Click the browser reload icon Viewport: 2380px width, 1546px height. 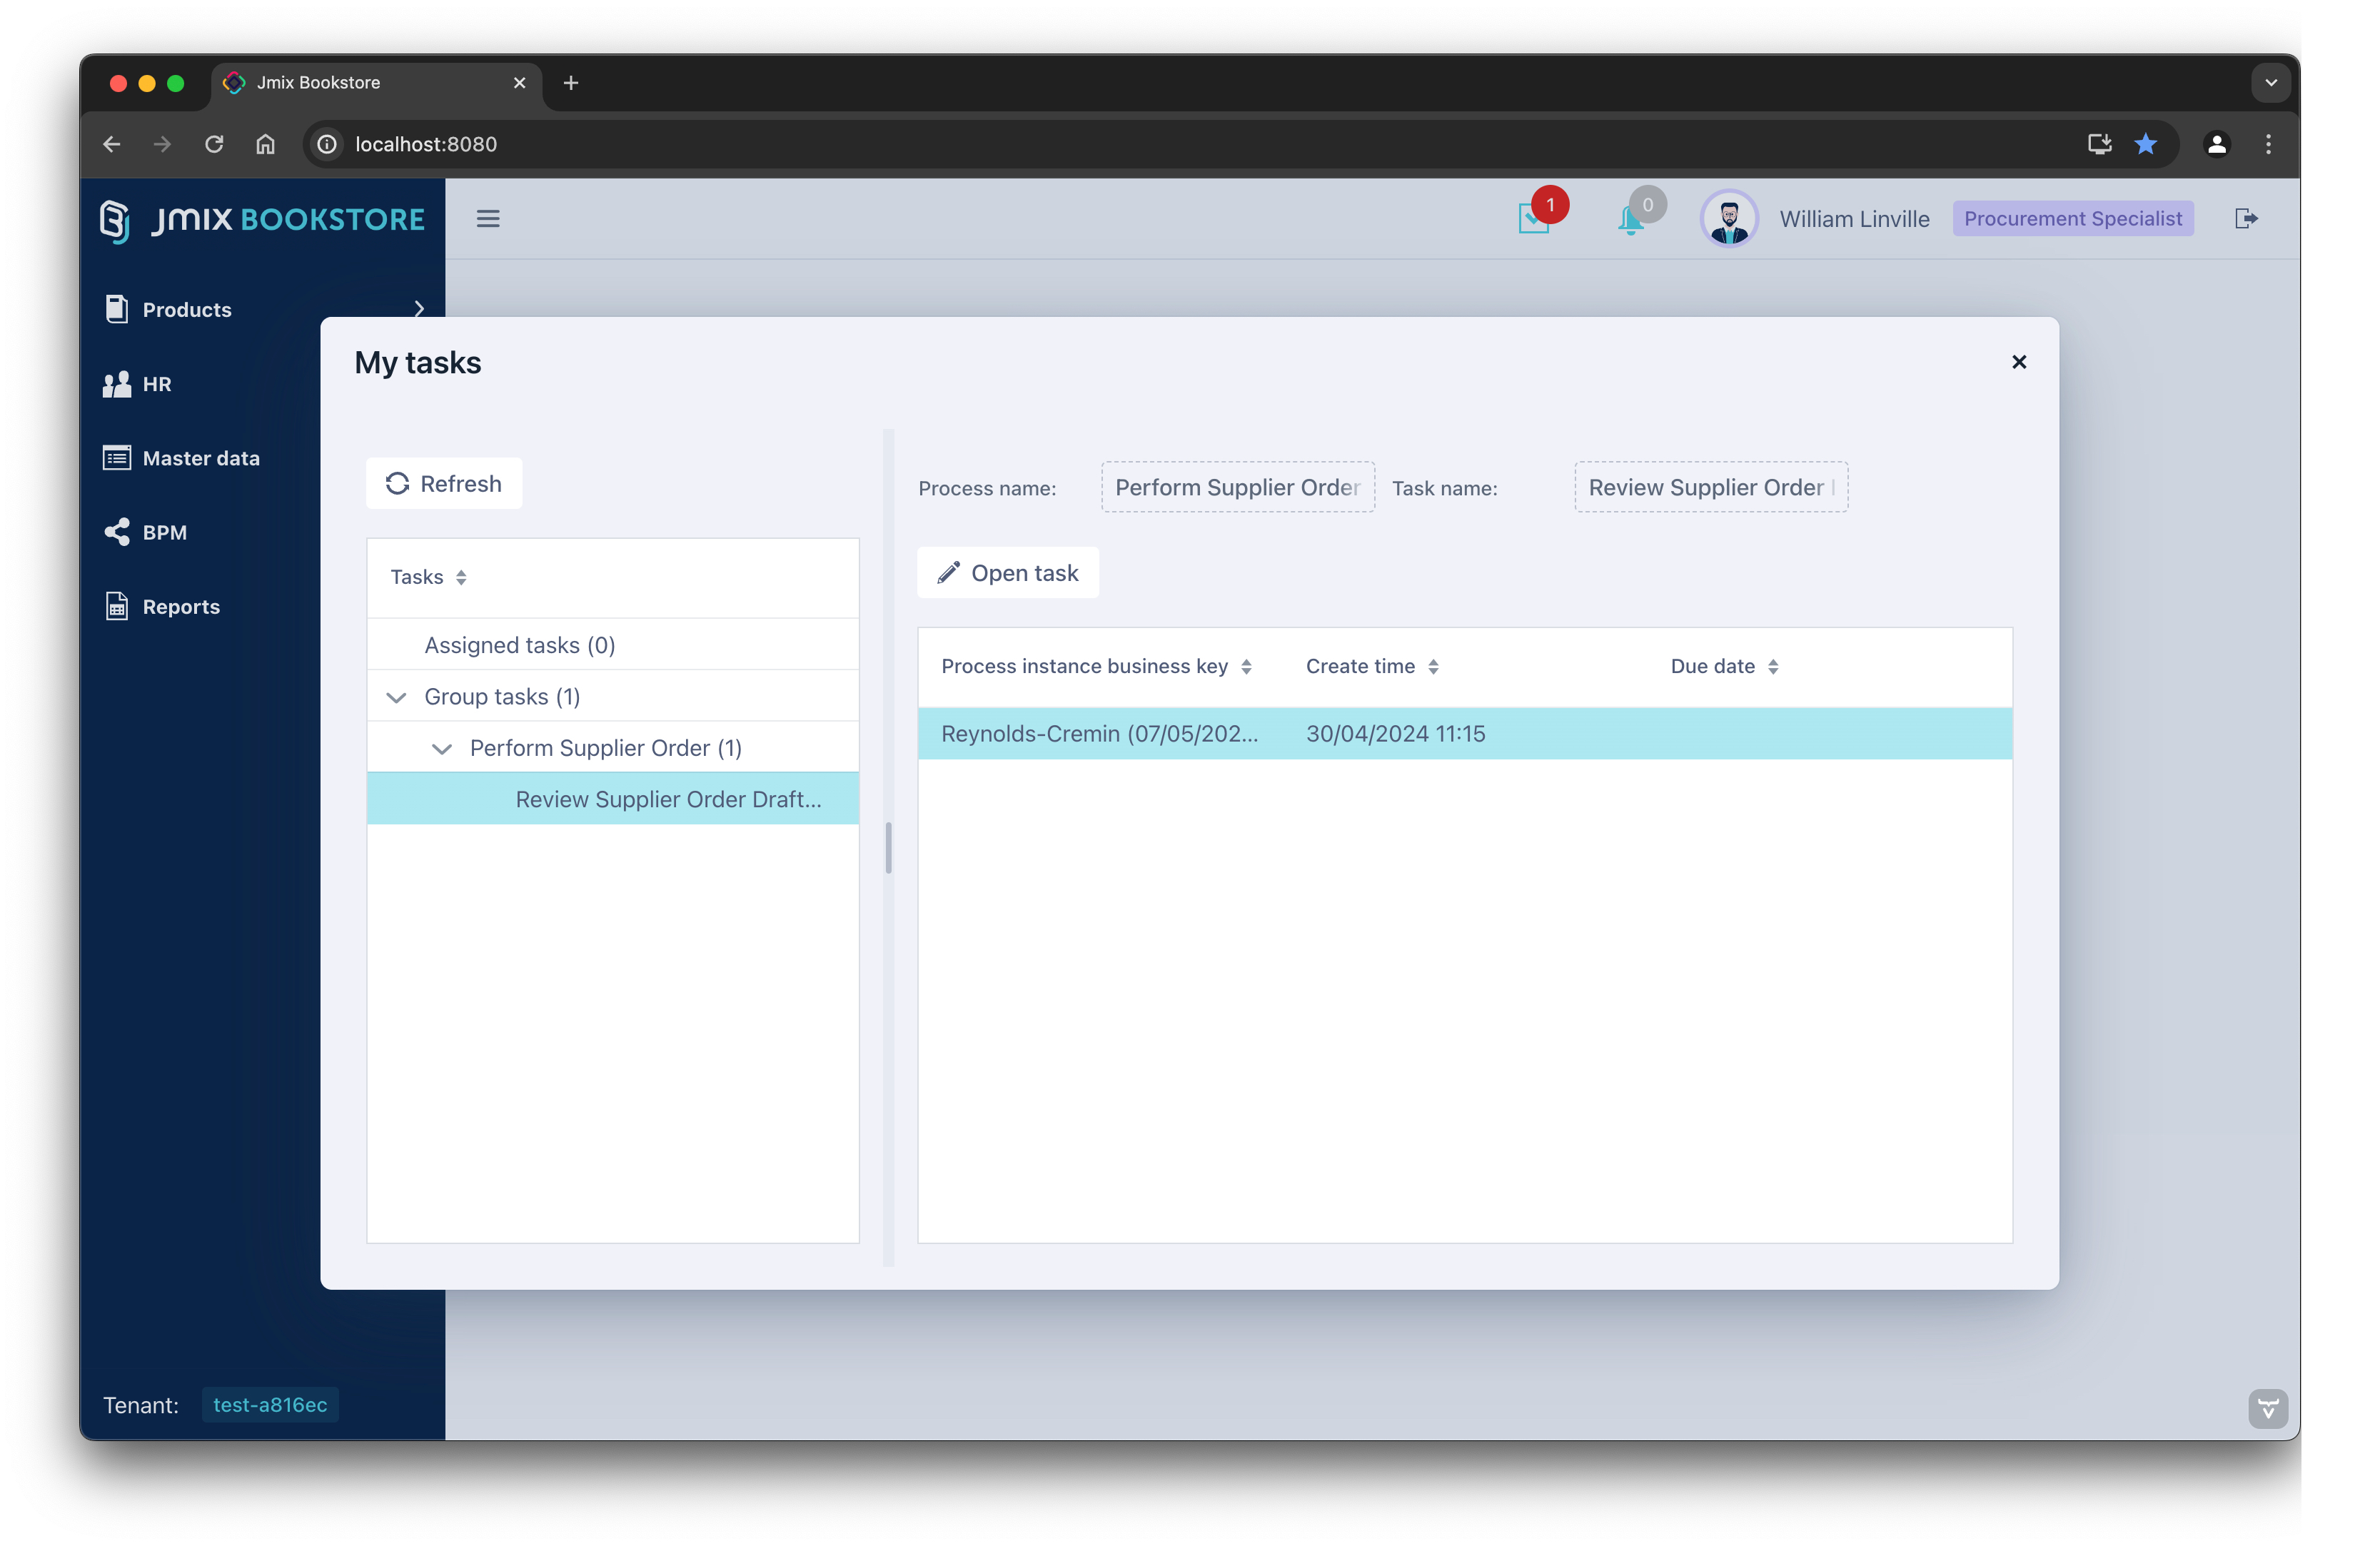pos(213,144)
